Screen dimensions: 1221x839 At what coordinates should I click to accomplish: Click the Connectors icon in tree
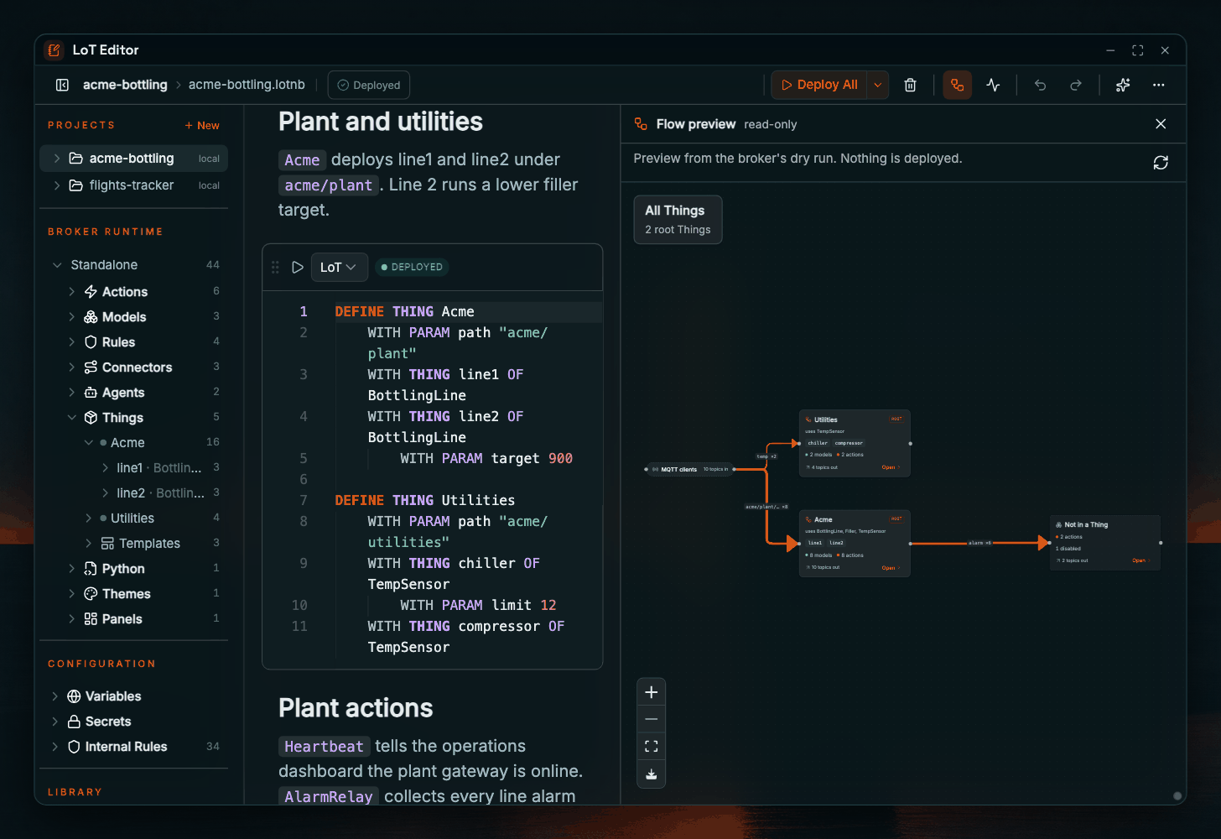(x=91, y=367)
